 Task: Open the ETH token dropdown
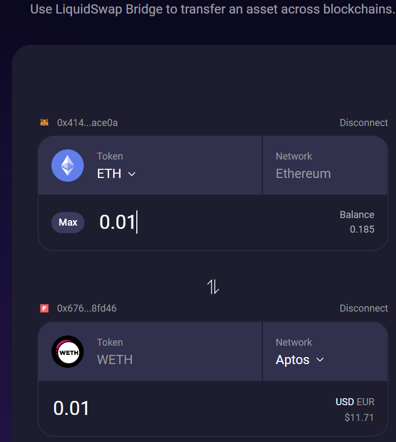116,174
